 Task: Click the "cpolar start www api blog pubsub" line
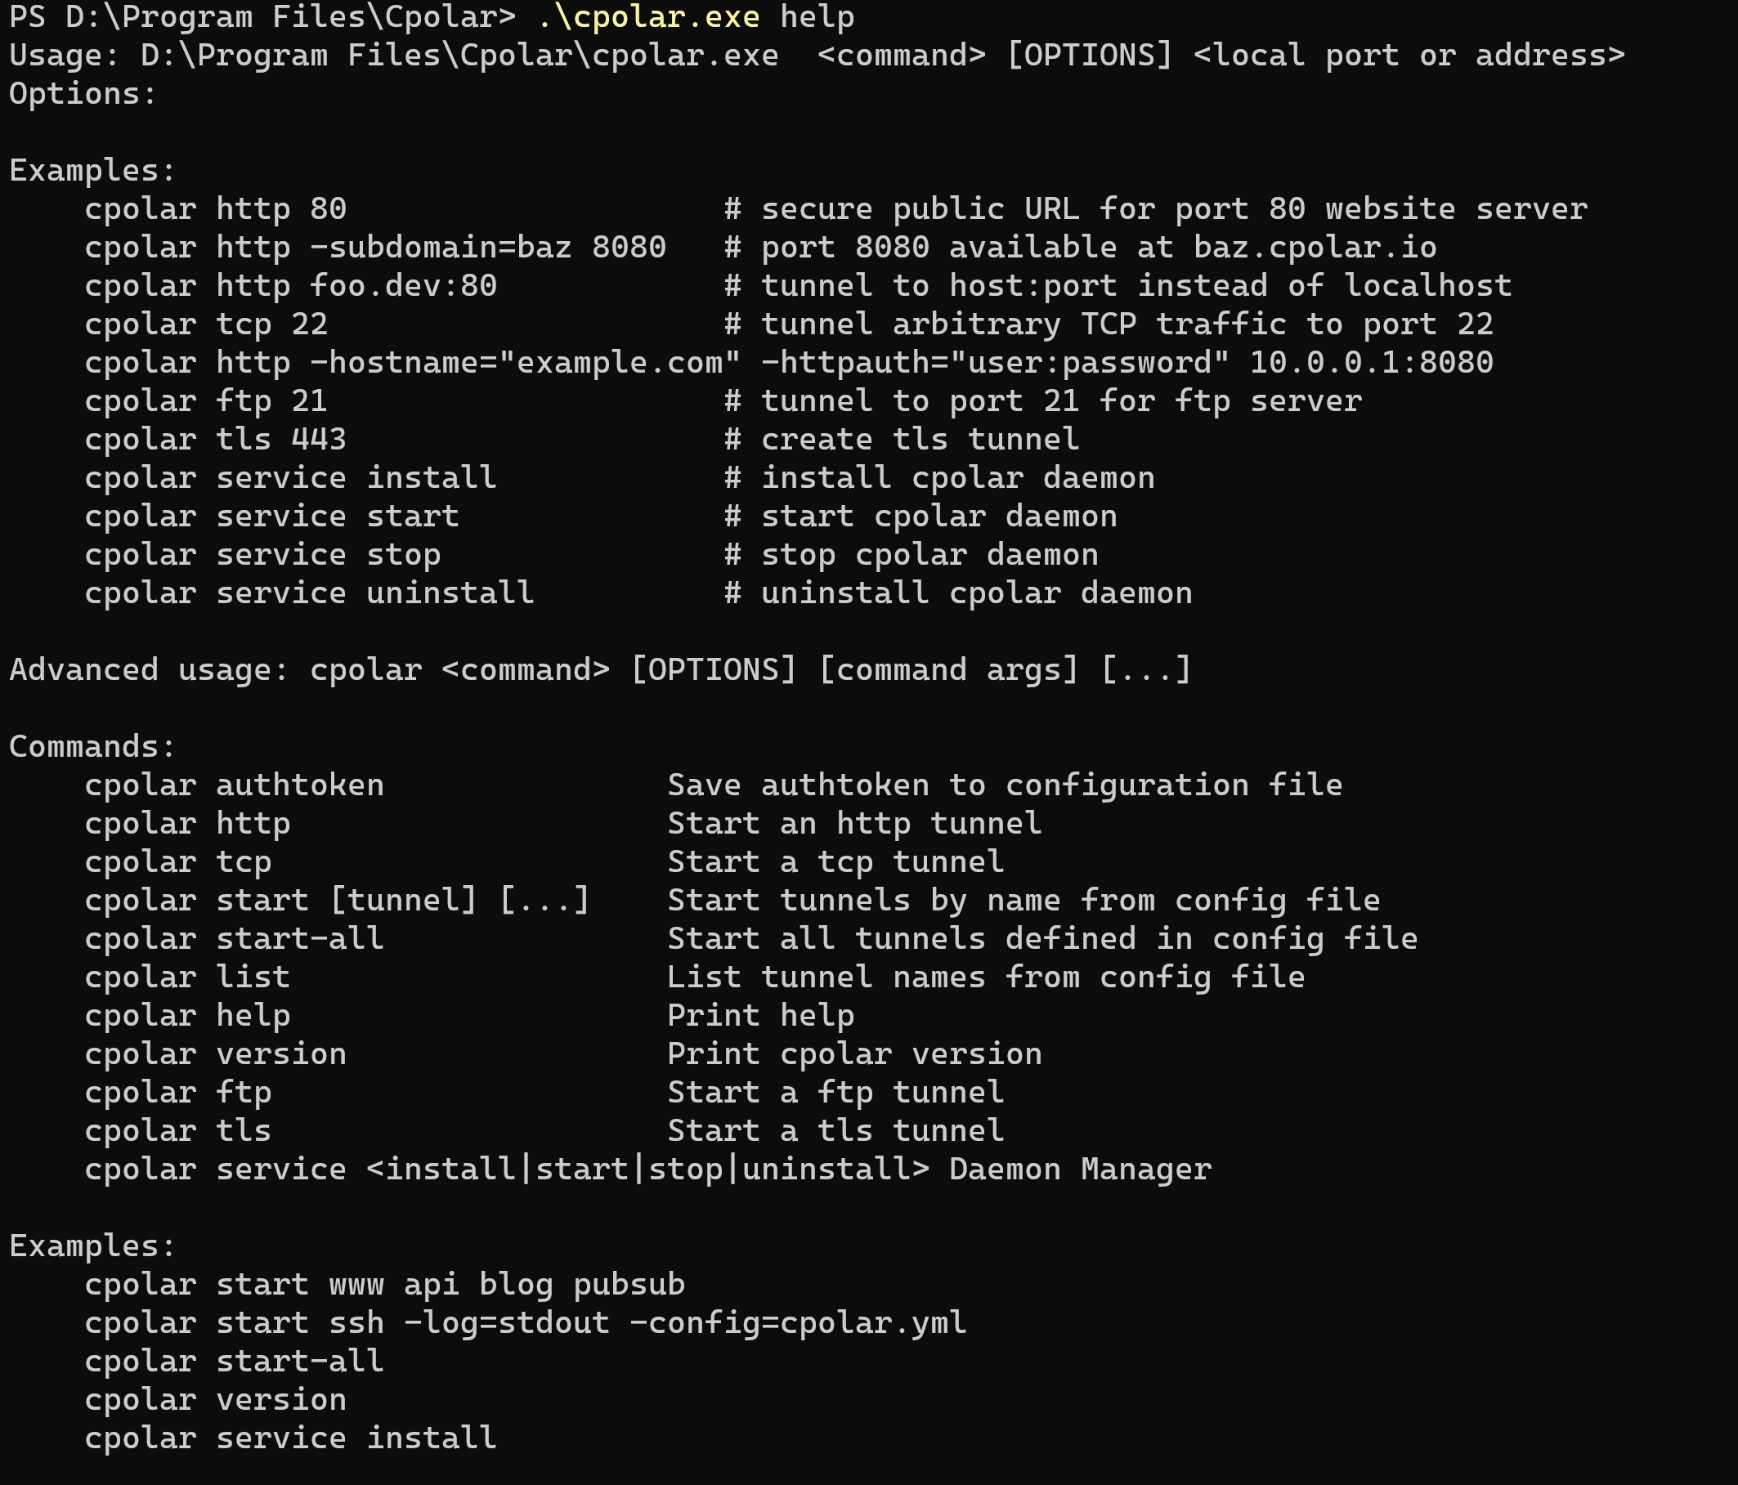pos(384,1285)
